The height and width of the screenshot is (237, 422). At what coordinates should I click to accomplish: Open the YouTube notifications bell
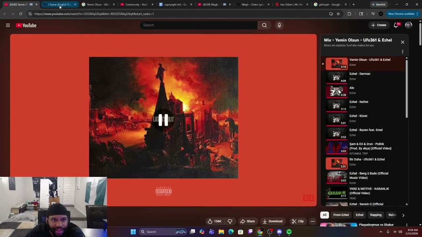click(396, 25)
